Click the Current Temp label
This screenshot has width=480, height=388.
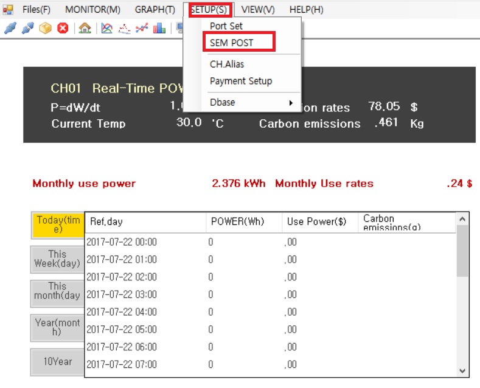click(88, 123)
